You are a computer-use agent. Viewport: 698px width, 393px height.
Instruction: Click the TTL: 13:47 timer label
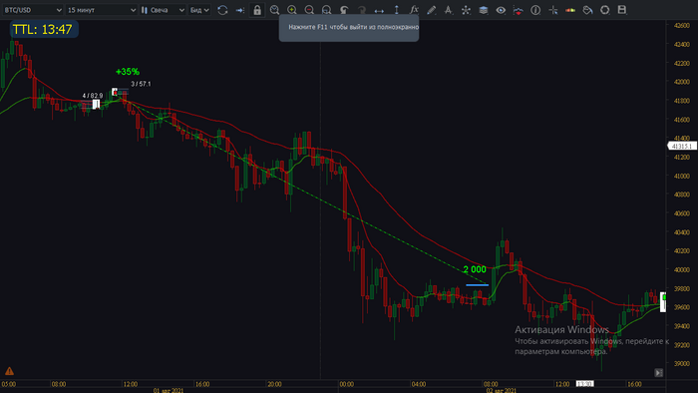coord(43,29)
